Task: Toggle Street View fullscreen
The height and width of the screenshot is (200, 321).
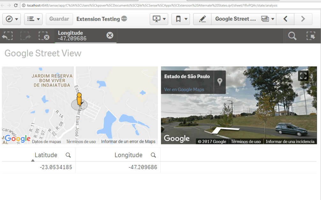Action: coord(303,76)
